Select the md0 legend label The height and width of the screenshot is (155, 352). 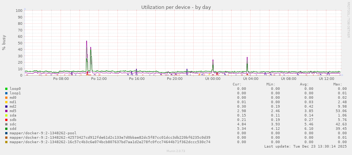[x=13, y=98]
